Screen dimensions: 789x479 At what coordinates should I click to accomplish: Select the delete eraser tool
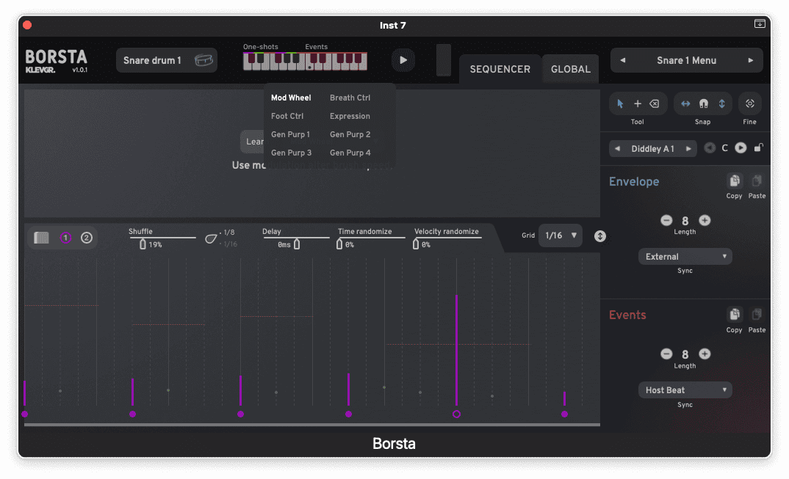coord(654,103)
